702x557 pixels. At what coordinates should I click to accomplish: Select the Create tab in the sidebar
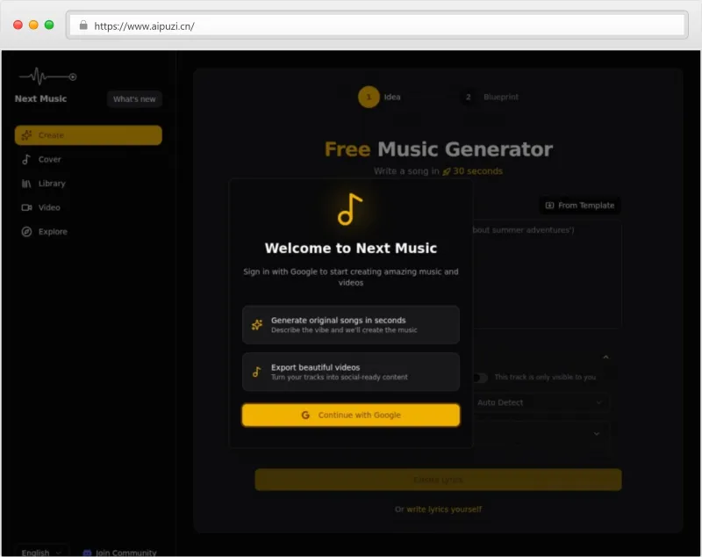pos(53,135)
